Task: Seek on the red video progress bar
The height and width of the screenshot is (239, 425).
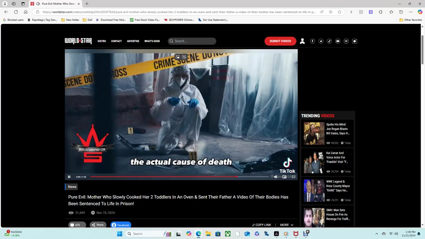Action: click(x=179, y=177)
